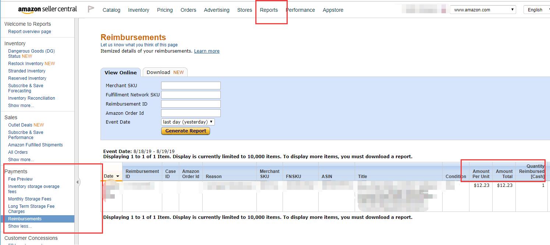Select the View Online tab
Viewport: 550px width, 245px height.
[x=121, y=72]
